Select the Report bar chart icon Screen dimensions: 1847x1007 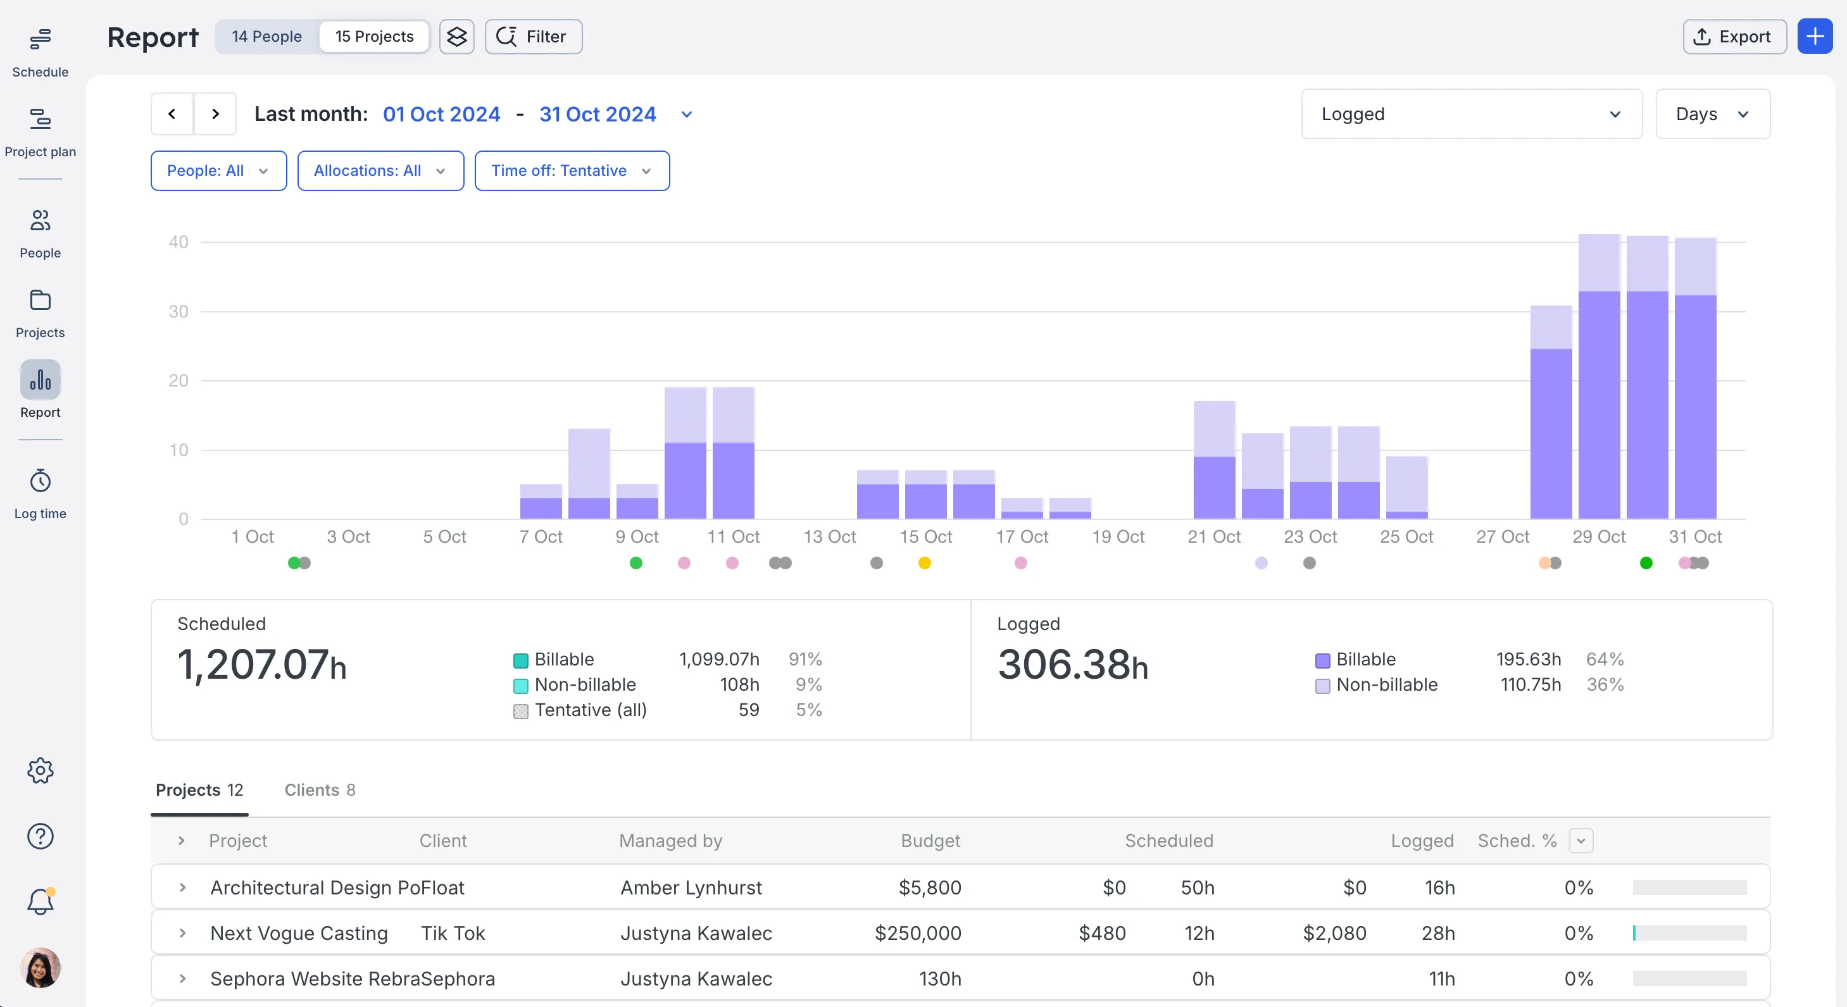tap(40, 379)
